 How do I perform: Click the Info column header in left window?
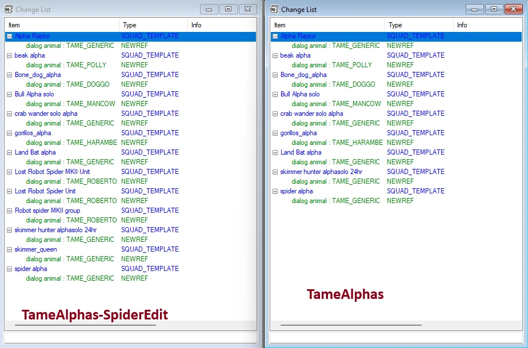[221, 25]
